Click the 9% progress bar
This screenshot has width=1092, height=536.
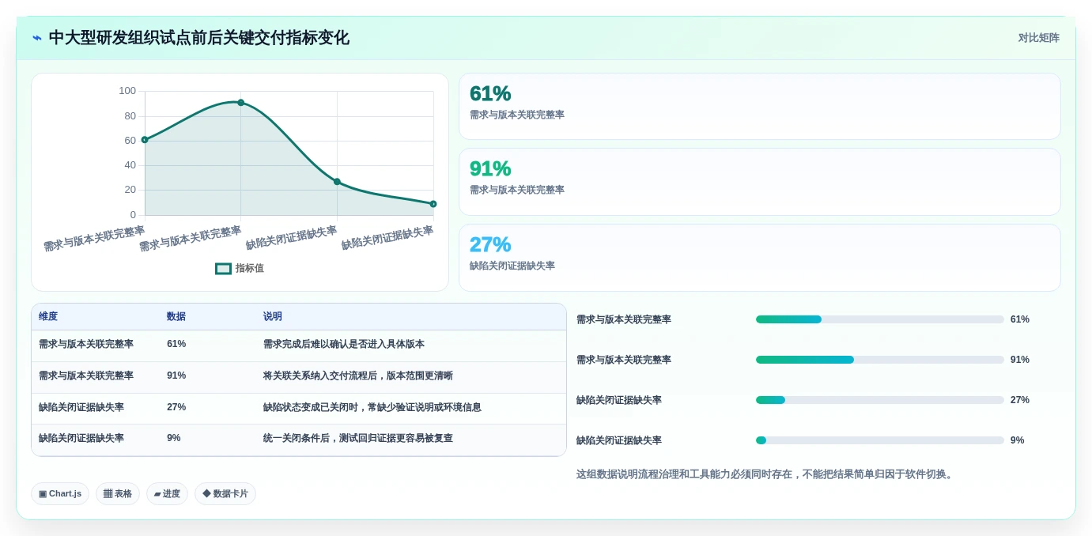pos(879,440)
